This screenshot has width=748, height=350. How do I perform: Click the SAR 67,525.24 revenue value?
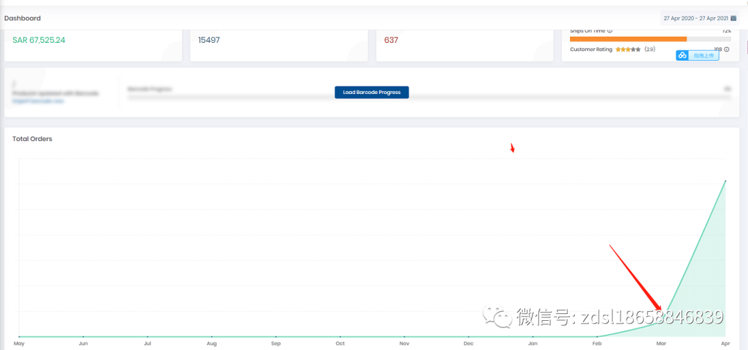(39, 40)
